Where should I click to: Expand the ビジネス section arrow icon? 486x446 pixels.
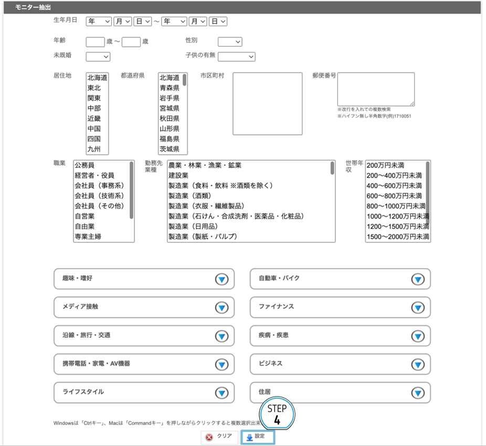[x=417, y=364]
